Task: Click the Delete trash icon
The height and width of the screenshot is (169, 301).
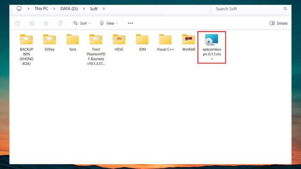Action: click(61, 23)
